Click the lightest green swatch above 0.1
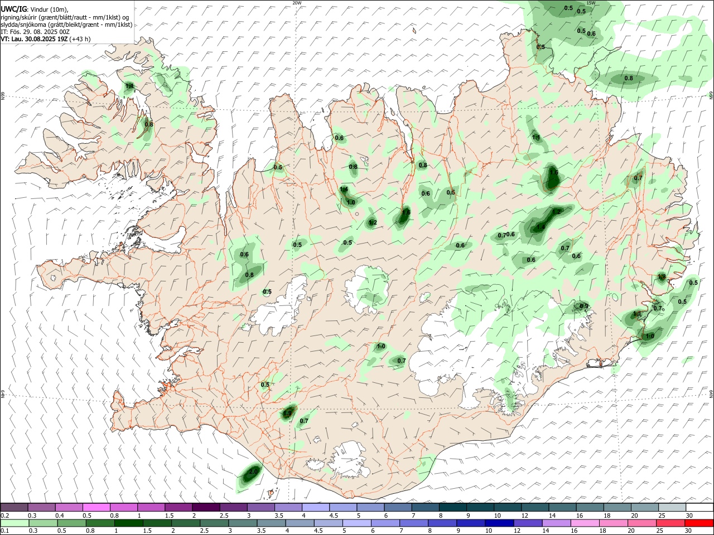 click(x=14, y=523)
